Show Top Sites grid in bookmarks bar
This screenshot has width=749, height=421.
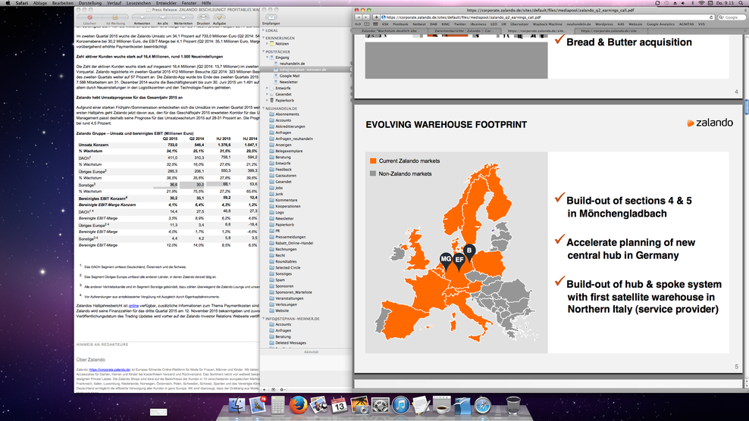tap(375, 24)
